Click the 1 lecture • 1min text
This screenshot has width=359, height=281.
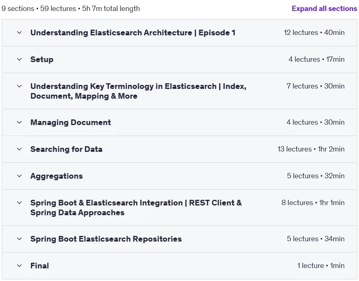tap(321, 266)
